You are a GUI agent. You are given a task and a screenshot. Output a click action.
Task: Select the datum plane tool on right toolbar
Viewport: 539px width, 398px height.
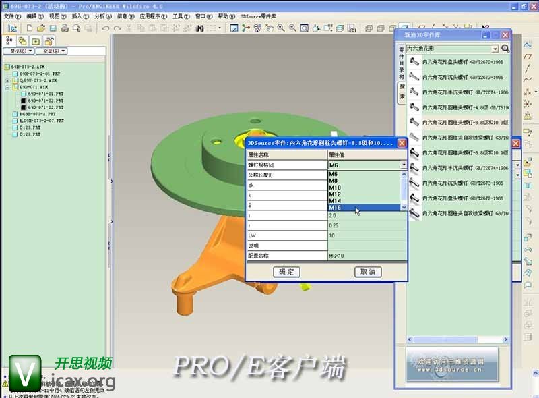[528, 57]
